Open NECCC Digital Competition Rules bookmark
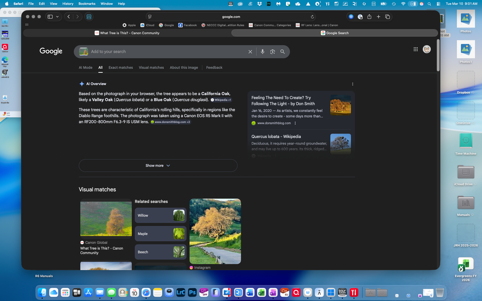Image resolution: width=482 pixels, height=301 pixels. click(x=223, y=25)
